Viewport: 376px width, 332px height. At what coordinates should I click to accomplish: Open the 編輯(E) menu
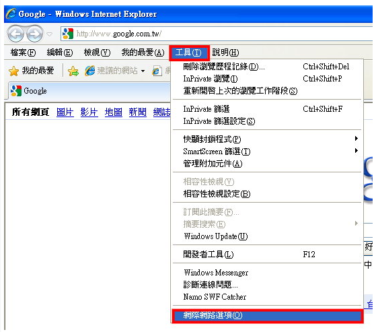pos(59,53)
